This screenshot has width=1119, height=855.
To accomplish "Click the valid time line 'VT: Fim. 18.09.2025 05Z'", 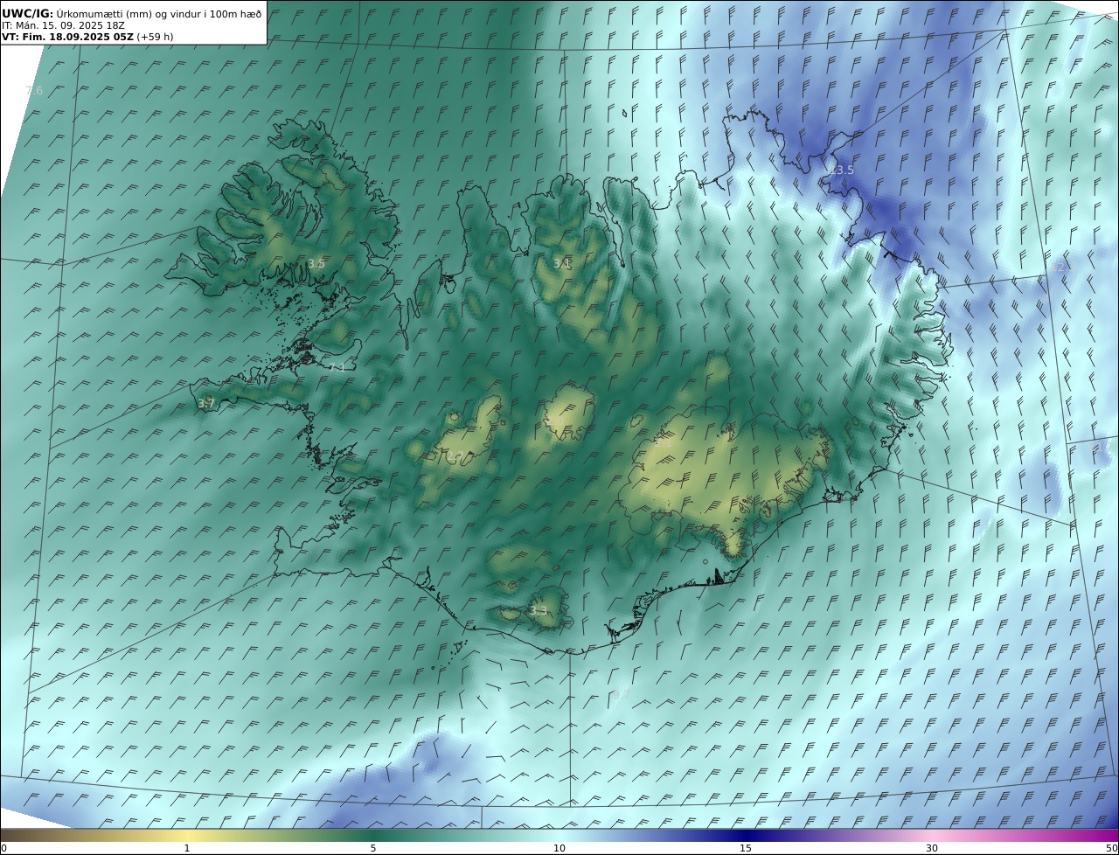I will click(67, 37).
